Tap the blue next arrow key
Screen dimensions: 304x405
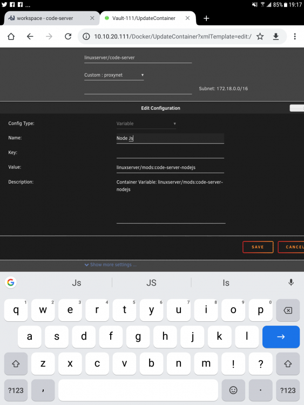[x=281, y=337]
